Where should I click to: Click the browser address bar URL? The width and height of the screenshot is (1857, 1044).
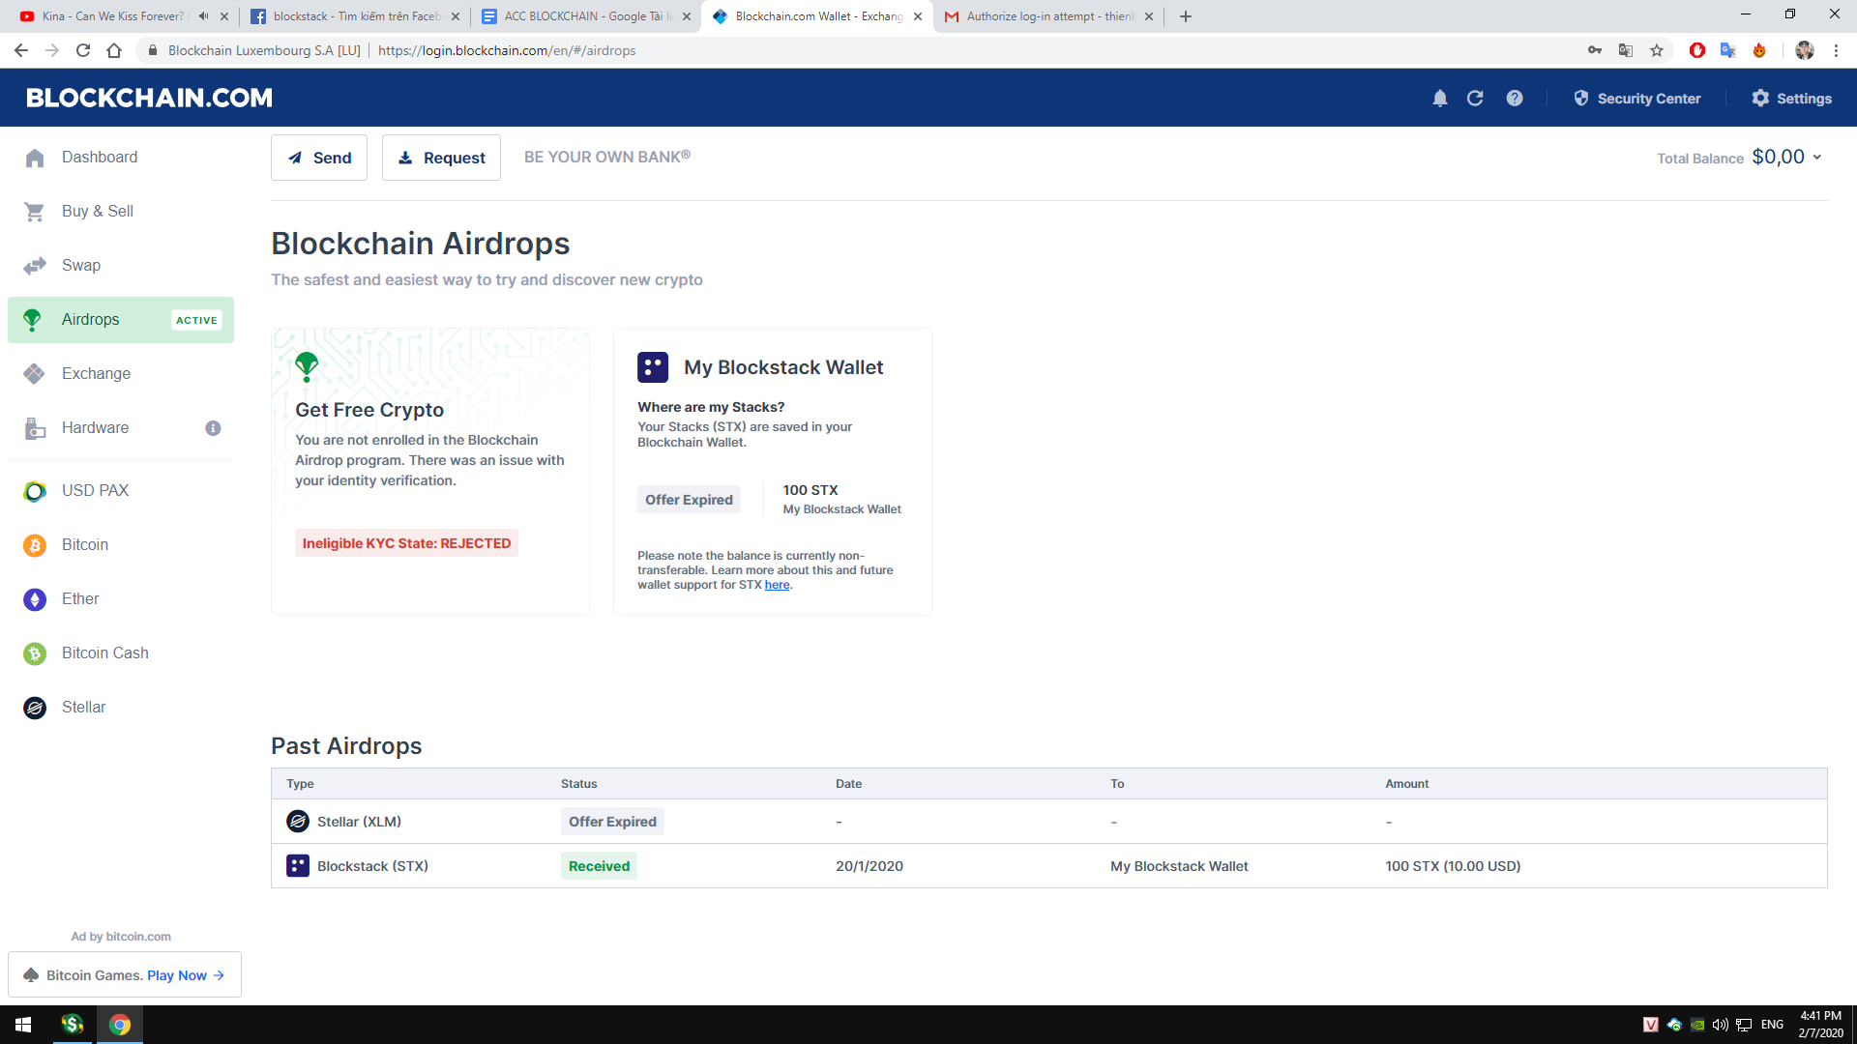(507, 50)
